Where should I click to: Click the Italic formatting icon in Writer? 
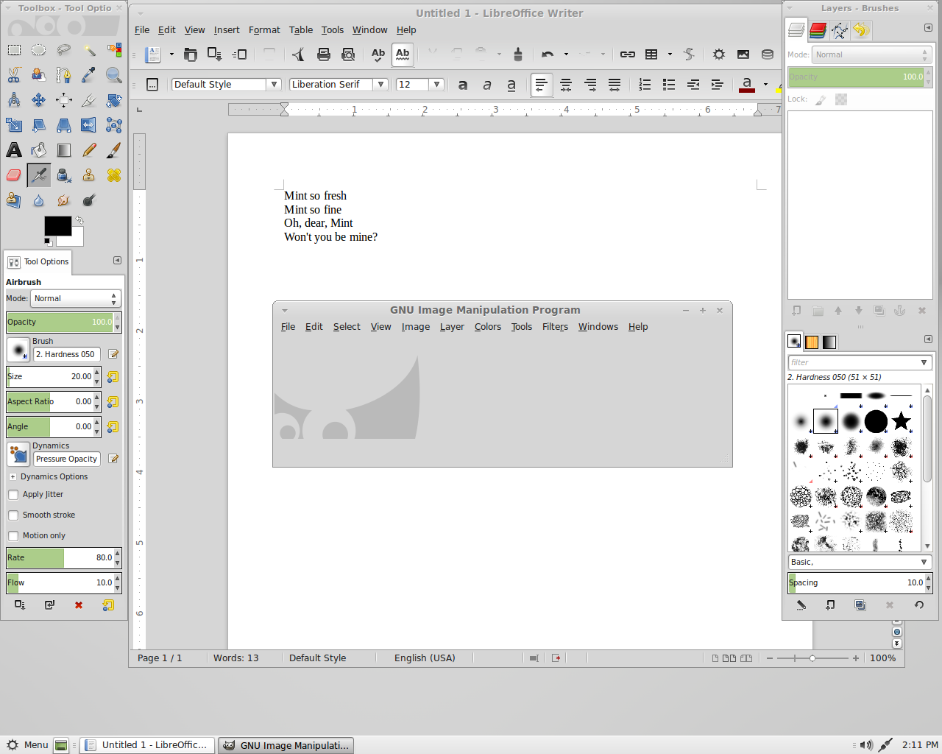point(487,85)
